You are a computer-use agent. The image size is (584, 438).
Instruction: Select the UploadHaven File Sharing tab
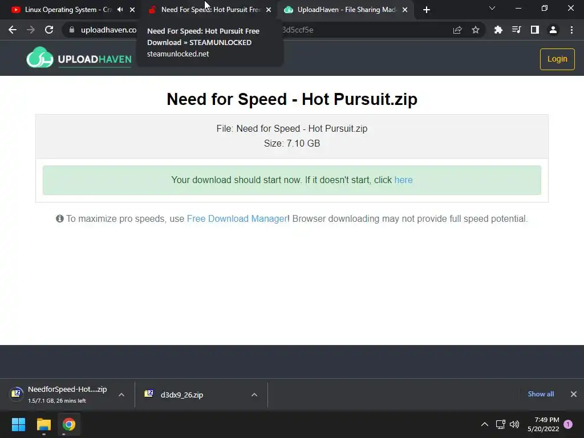click(346, 10)
